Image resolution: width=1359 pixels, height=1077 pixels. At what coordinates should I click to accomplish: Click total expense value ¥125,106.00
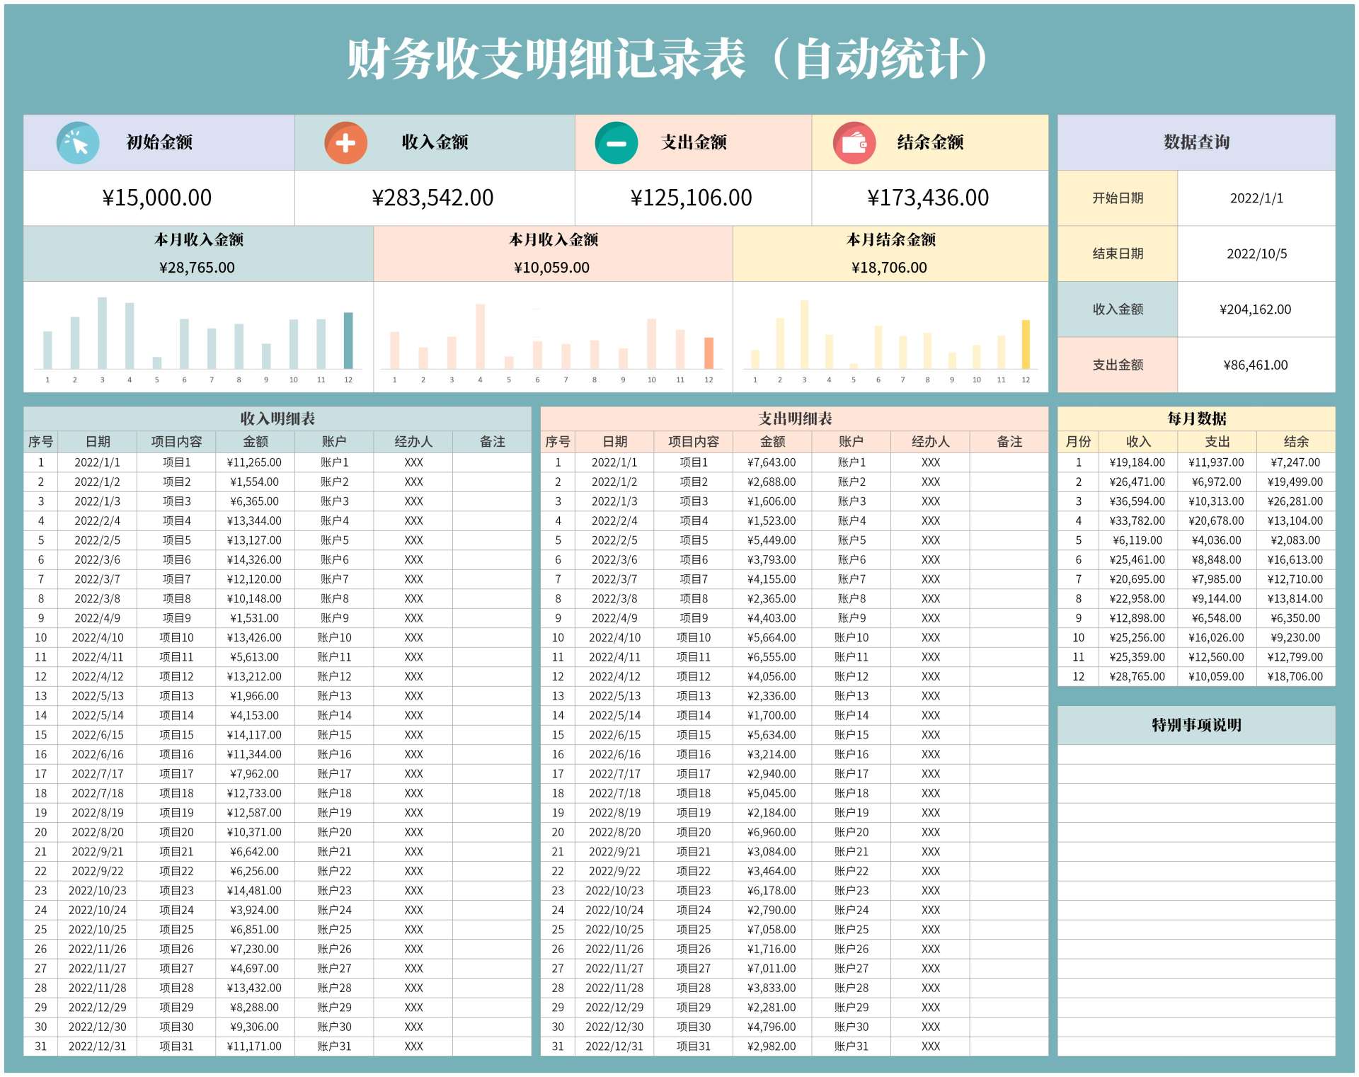[x=692, y=198]
